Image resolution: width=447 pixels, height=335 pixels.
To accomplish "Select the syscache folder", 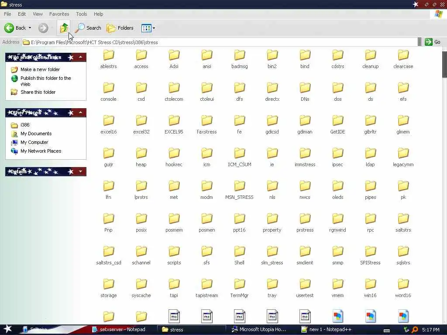I will [141, 289].
